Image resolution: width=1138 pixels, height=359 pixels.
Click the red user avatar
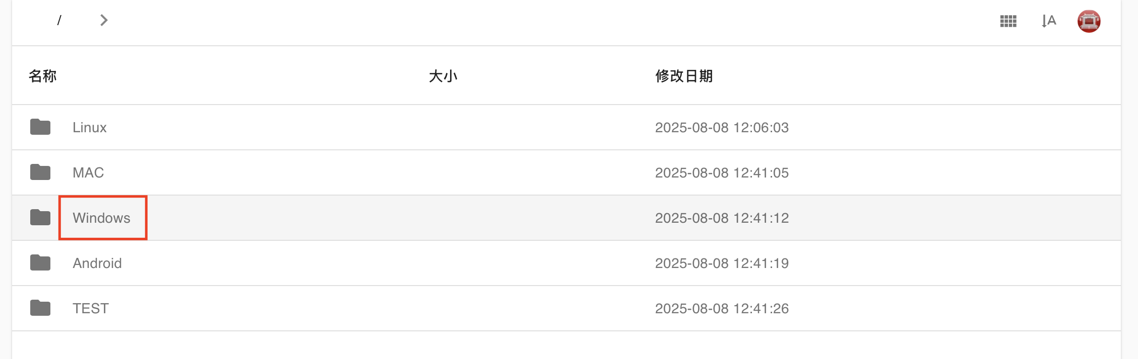1089,21
